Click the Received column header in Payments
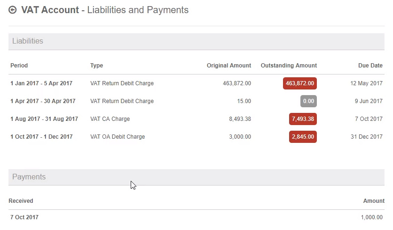 pos(21,201)
